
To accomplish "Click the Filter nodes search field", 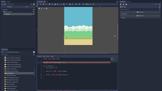I will pos(19,4).
